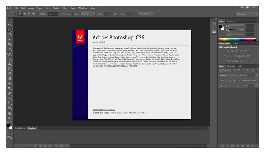The image size is (265, 154).
Task: Toggle Lock position
Action: pos(234,86)
